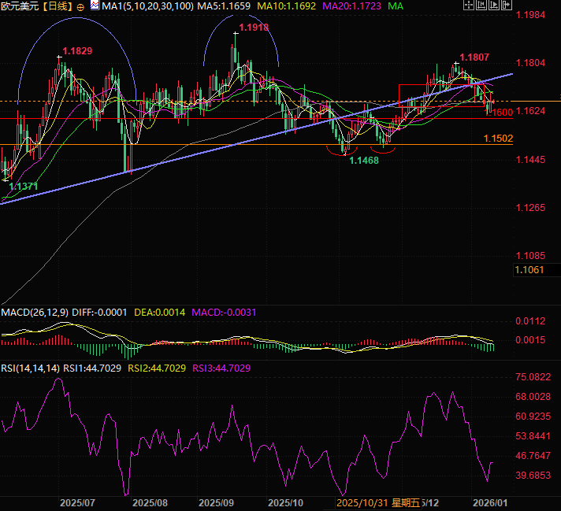The image size is (561, 511).
Task: Click the 1.1061 price axis marker
Action: tap(529, 270)
